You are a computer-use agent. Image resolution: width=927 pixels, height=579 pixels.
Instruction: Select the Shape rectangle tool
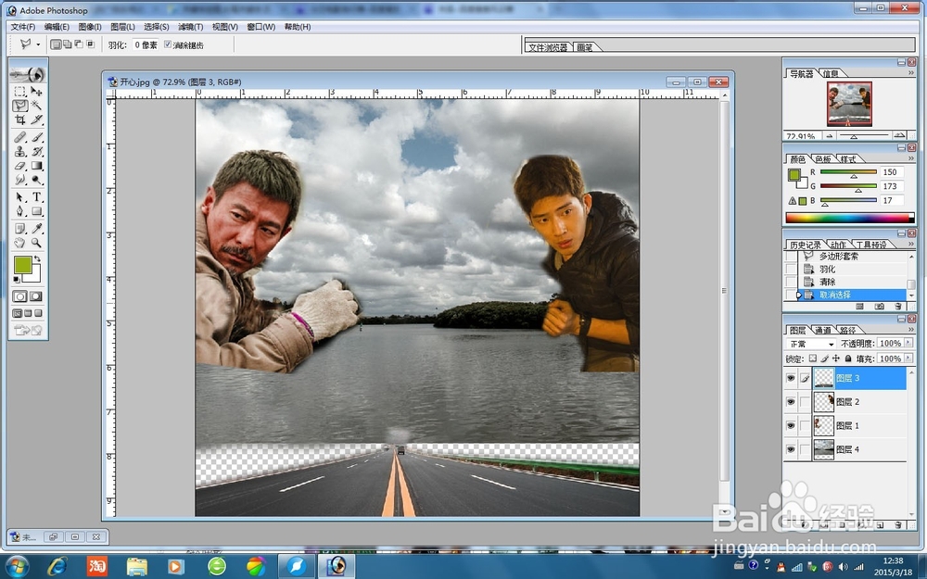[x=37, y=211]
